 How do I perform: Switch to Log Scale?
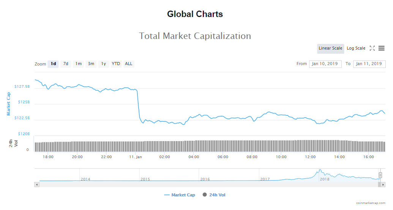click(x=356, y=48)
